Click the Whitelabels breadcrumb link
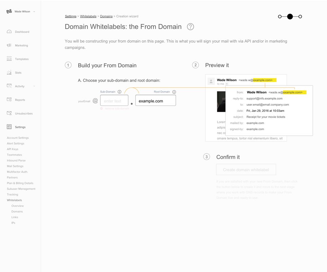327x272 pixels. (x=88, y=16)
